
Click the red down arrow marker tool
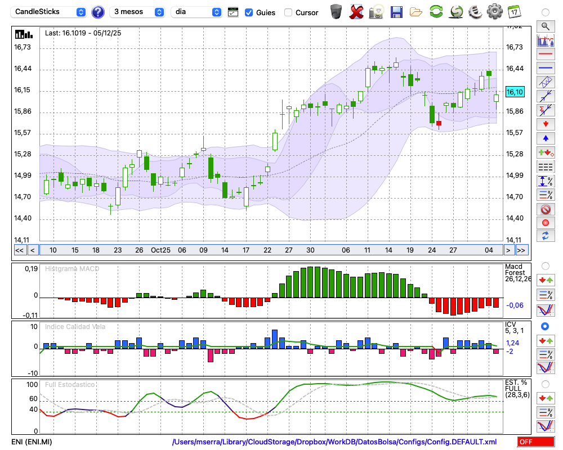click(x=545, y=123)
